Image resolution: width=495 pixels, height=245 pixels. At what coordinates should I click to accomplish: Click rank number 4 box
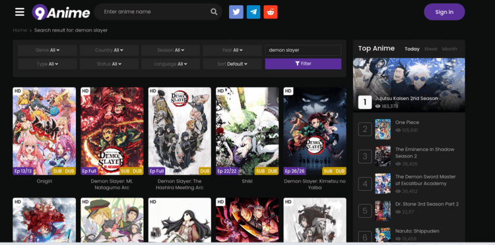click(x=365, y=184)
